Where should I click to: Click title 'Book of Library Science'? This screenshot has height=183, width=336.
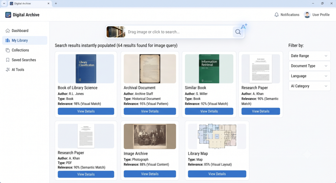tap(77, 88)
